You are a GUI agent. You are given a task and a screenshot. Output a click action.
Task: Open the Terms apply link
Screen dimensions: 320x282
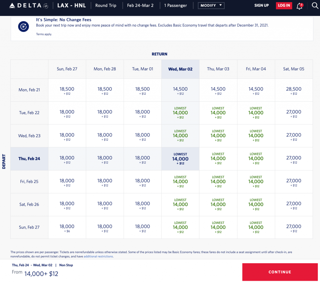[44, 34]
